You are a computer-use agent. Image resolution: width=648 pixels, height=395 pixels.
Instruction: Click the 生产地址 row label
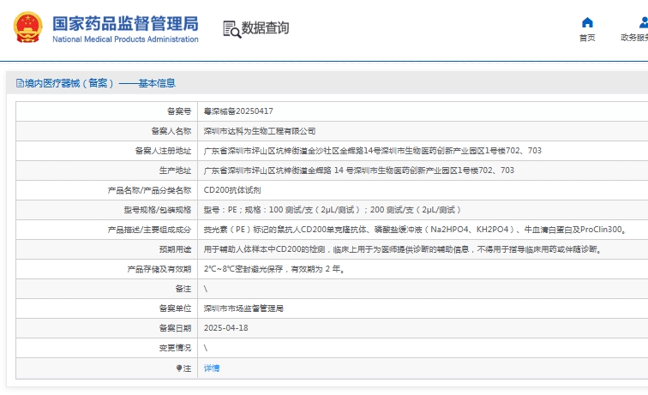pyautogui.click(x=175, y=171)
